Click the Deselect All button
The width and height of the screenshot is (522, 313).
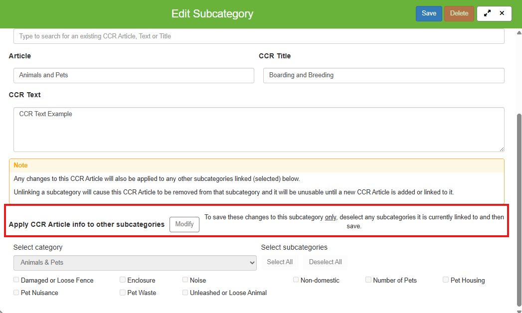click(x=325, y=262)
